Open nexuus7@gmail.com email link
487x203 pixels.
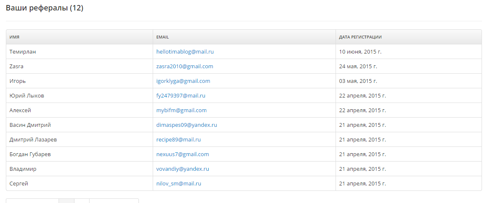(x=182, y=154)
